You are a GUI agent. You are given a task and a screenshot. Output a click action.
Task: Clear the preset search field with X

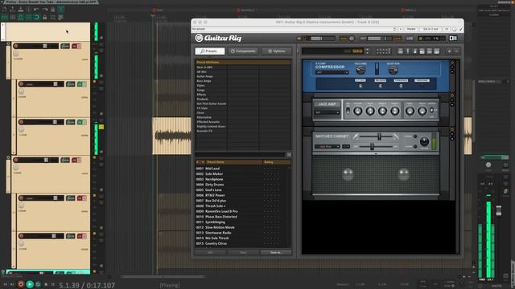(289, 155)
